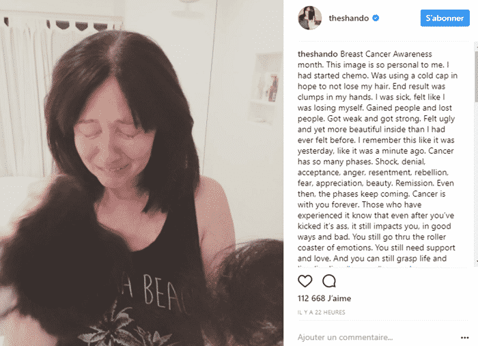
Task: Click the scrollbar track below the thumb
Action: tap(476, 179)
